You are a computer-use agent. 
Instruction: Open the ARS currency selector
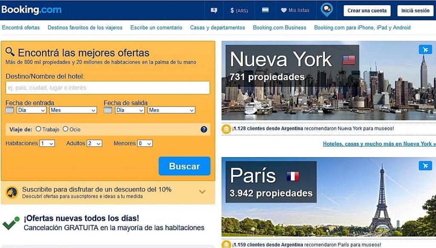tap(239, 11)
